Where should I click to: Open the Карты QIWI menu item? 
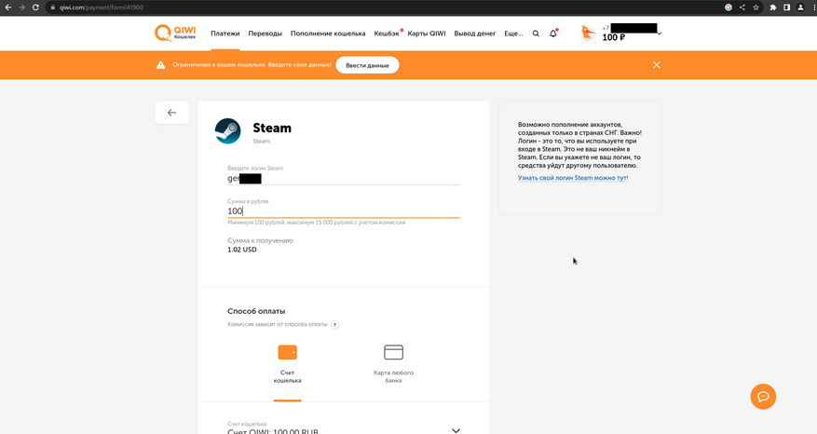pos(427,34)
